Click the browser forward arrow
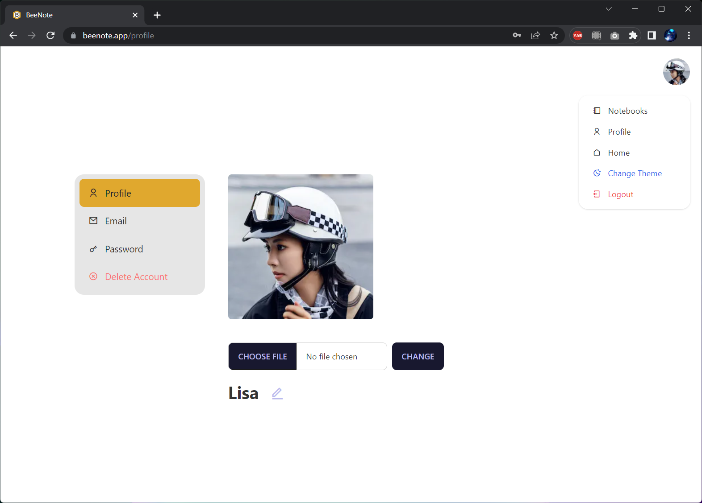 point(32,35)
